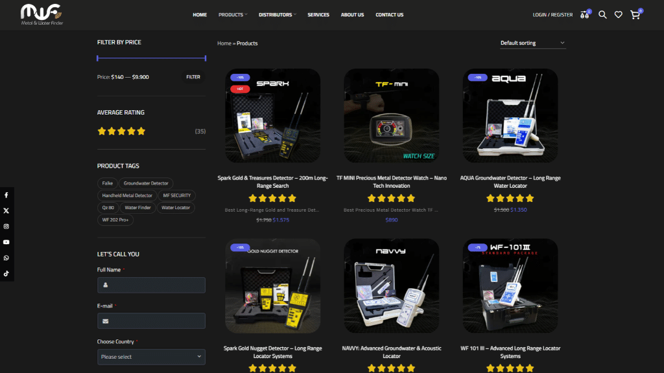Open the shopping cart icon

coord(635,15)
